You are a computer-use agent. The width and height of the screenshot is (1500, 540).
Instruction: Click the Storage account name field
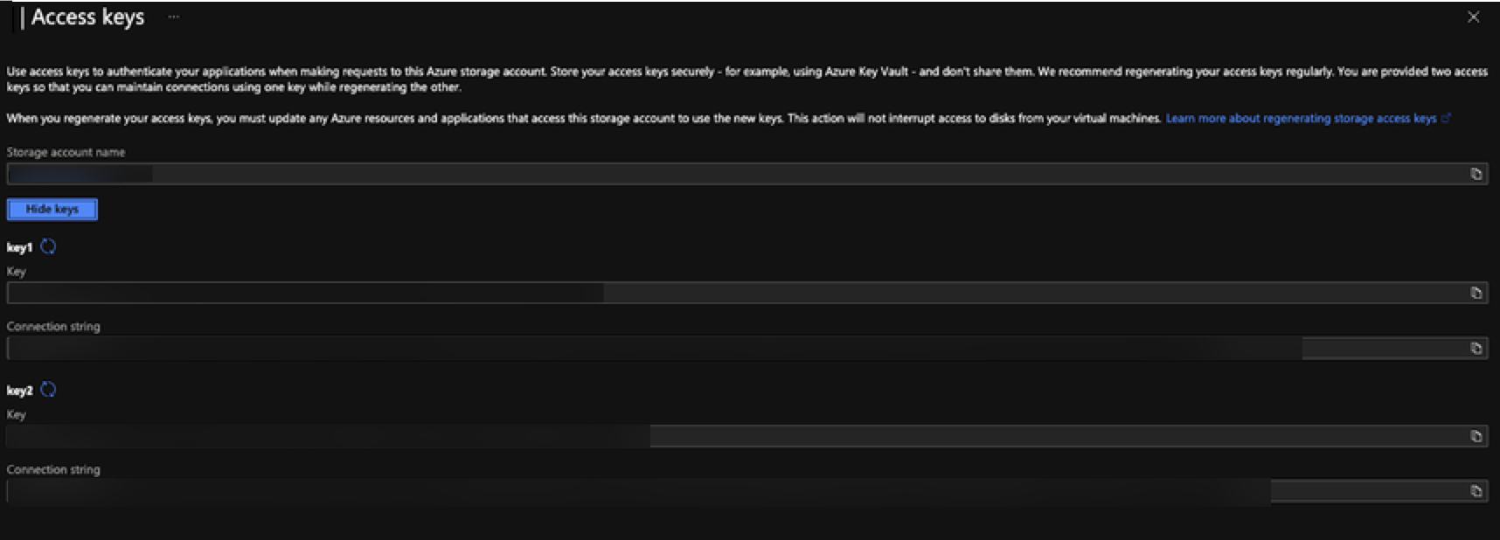tap(734, 174)
